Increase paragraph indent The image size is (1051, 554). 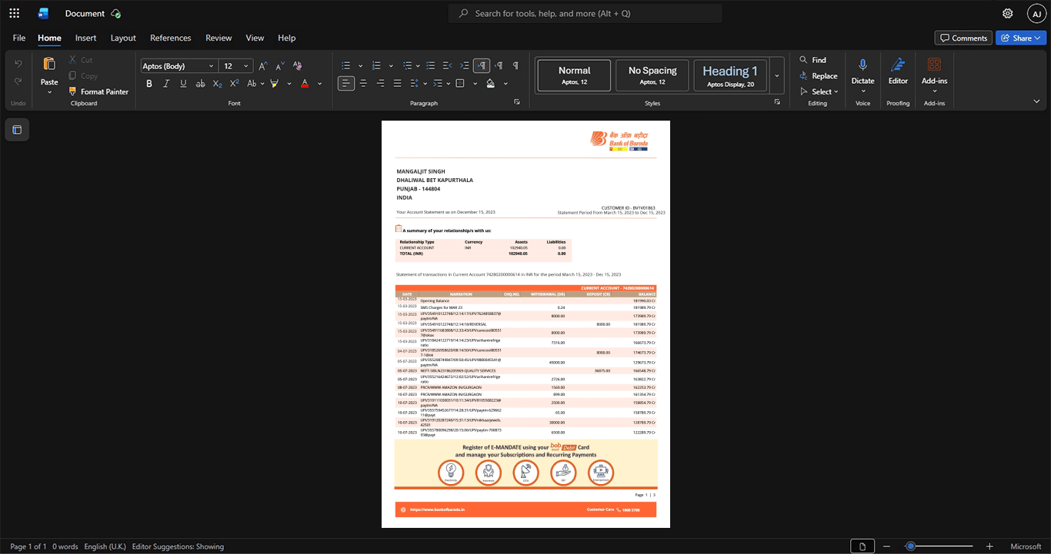tap(465, 66)
